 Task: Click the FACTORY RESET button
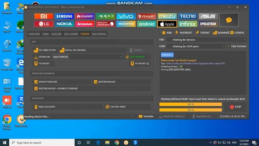click(x=127, y=107)
